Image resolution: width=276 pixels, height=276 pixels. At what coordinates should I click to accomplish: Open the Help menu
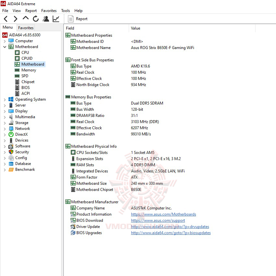[78, 11]
